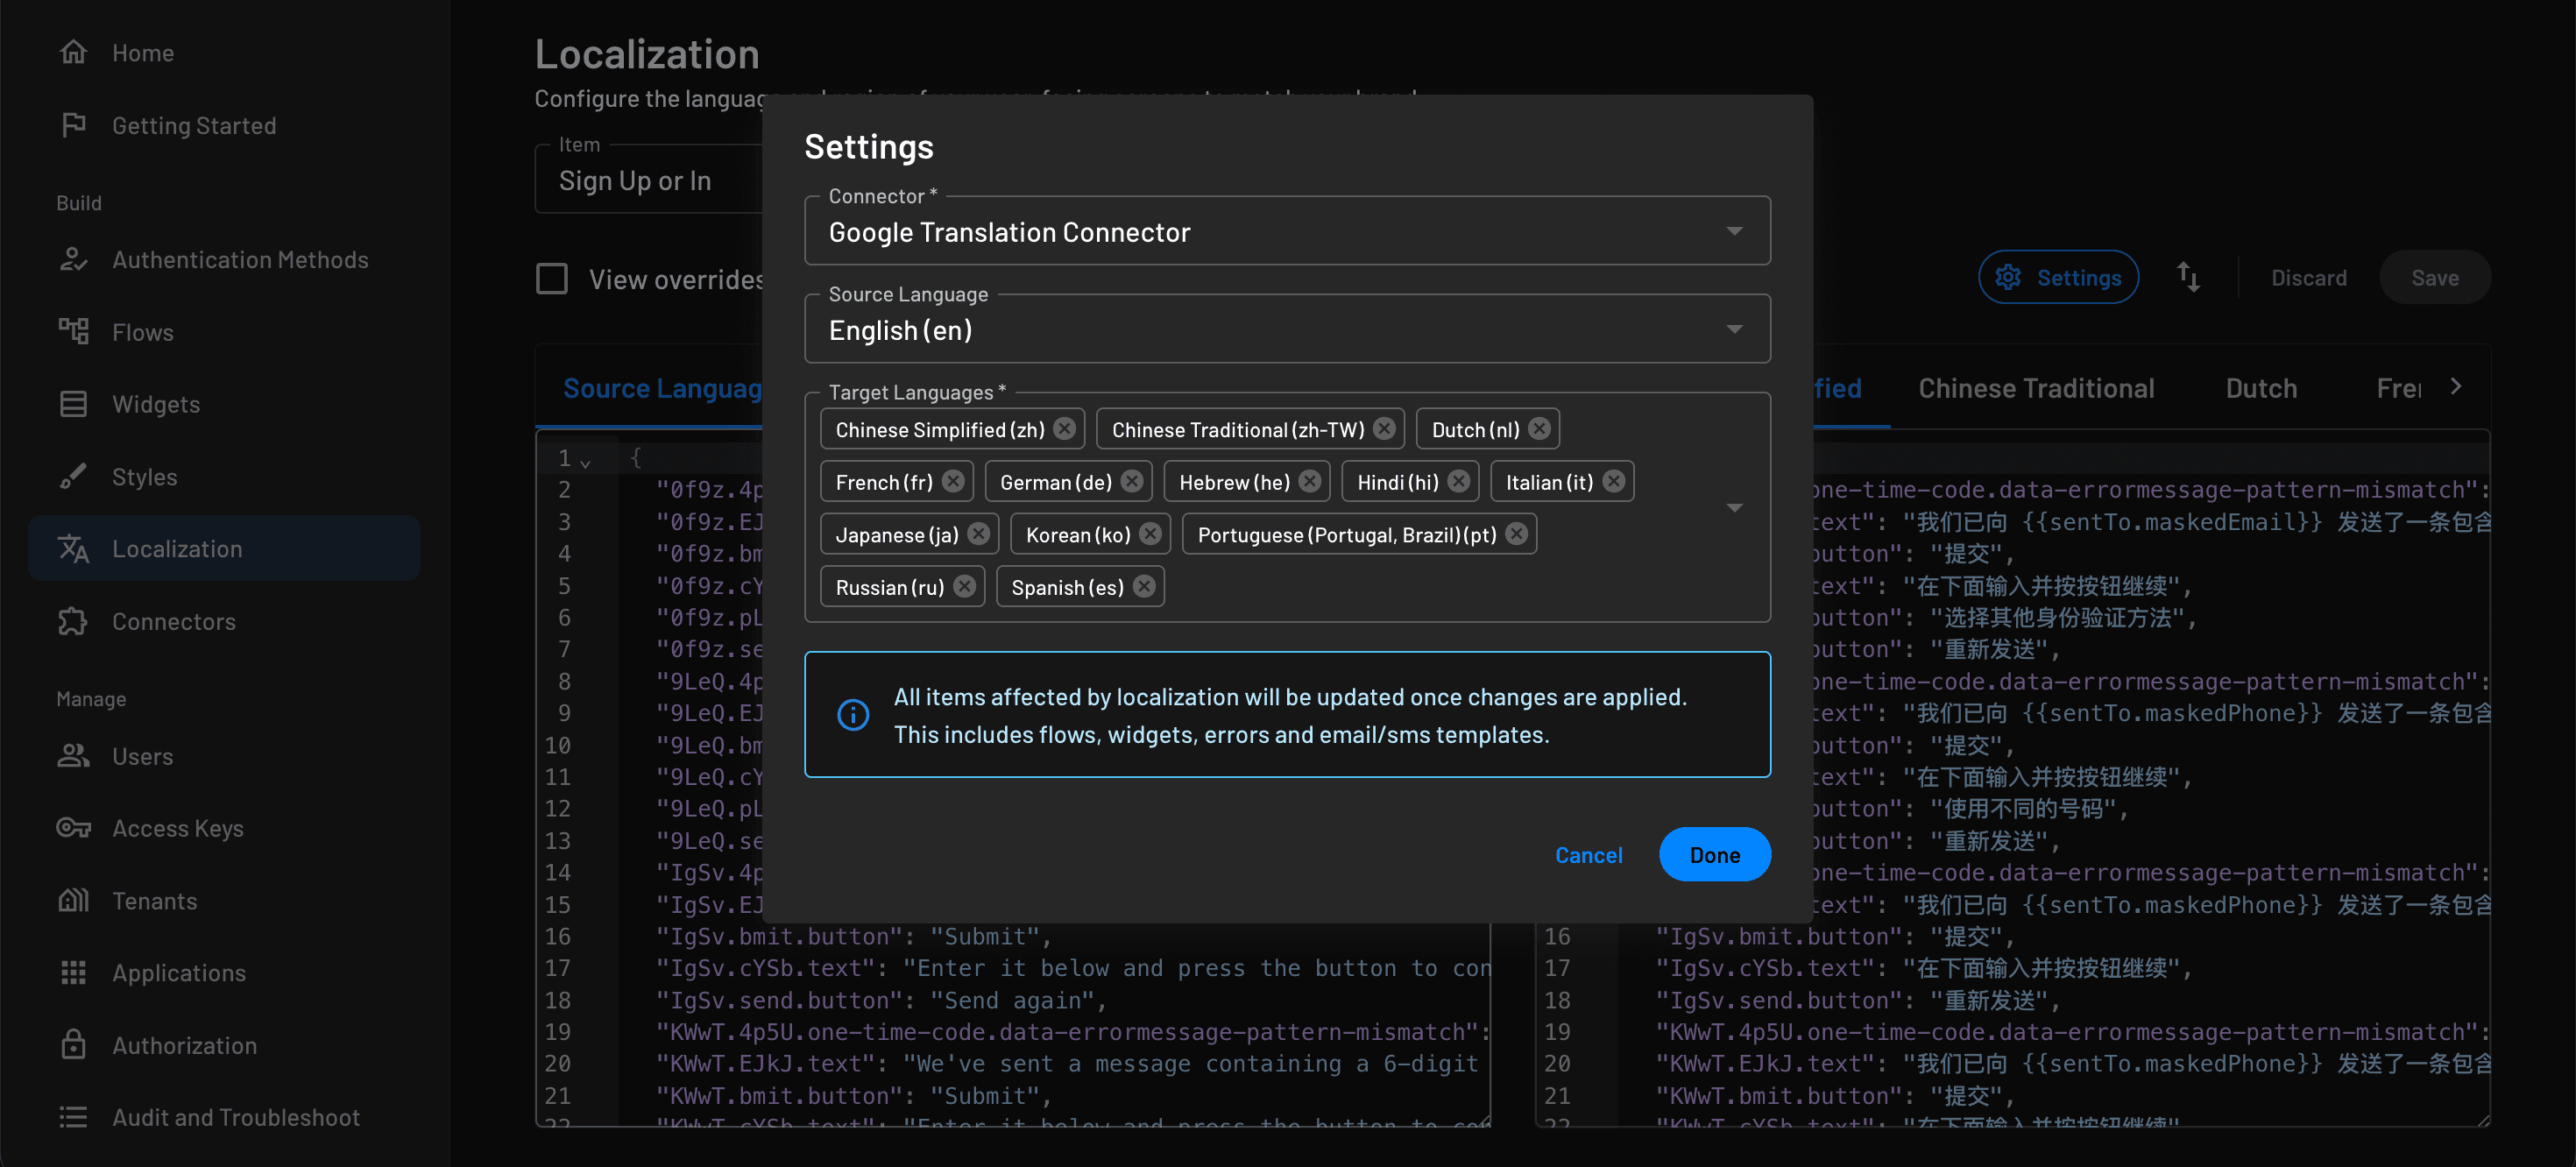Open the Dutch translation tab
This screenshot has width=2576, height=1167.
2261,388
